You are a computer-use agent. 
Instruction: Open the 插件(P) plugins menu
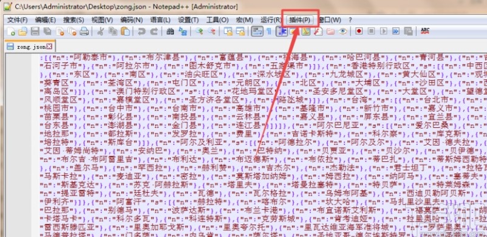300,20
